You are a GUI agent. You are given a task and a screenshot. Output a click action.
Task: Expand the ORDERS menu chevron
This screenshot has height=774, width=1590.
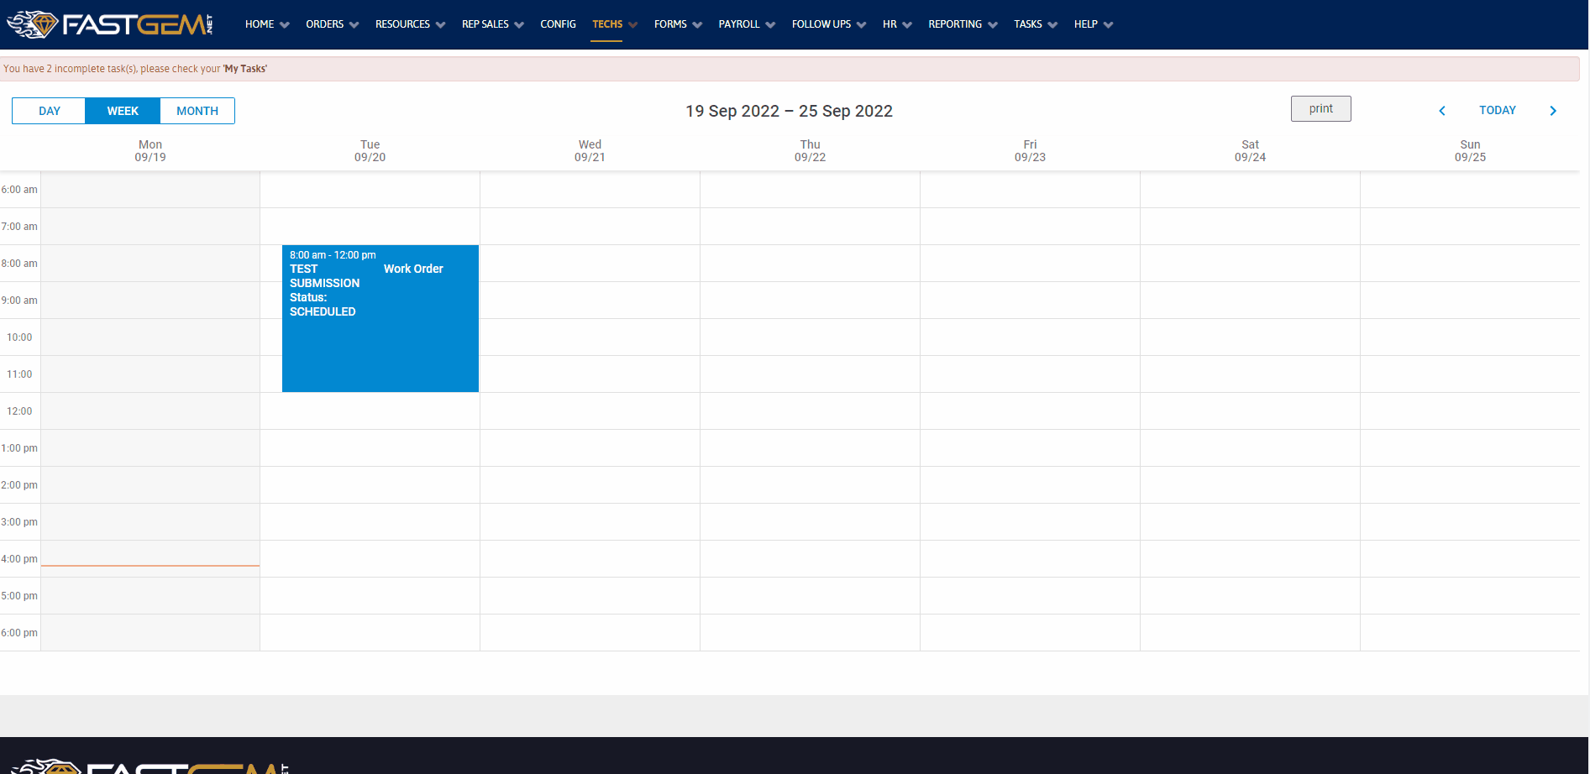point(354,25)
